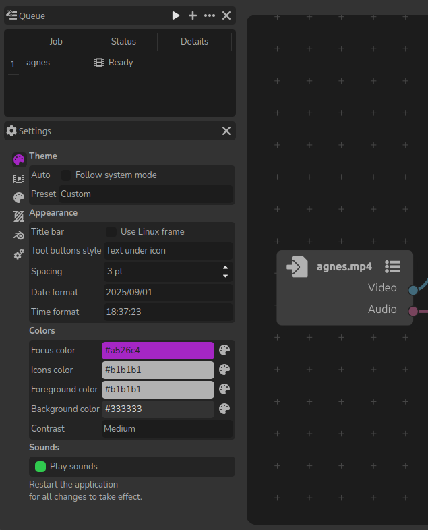Viewport: 428px width, 530px height.
Task: Add a new job with the plus icon
Action: coord(193,16)
